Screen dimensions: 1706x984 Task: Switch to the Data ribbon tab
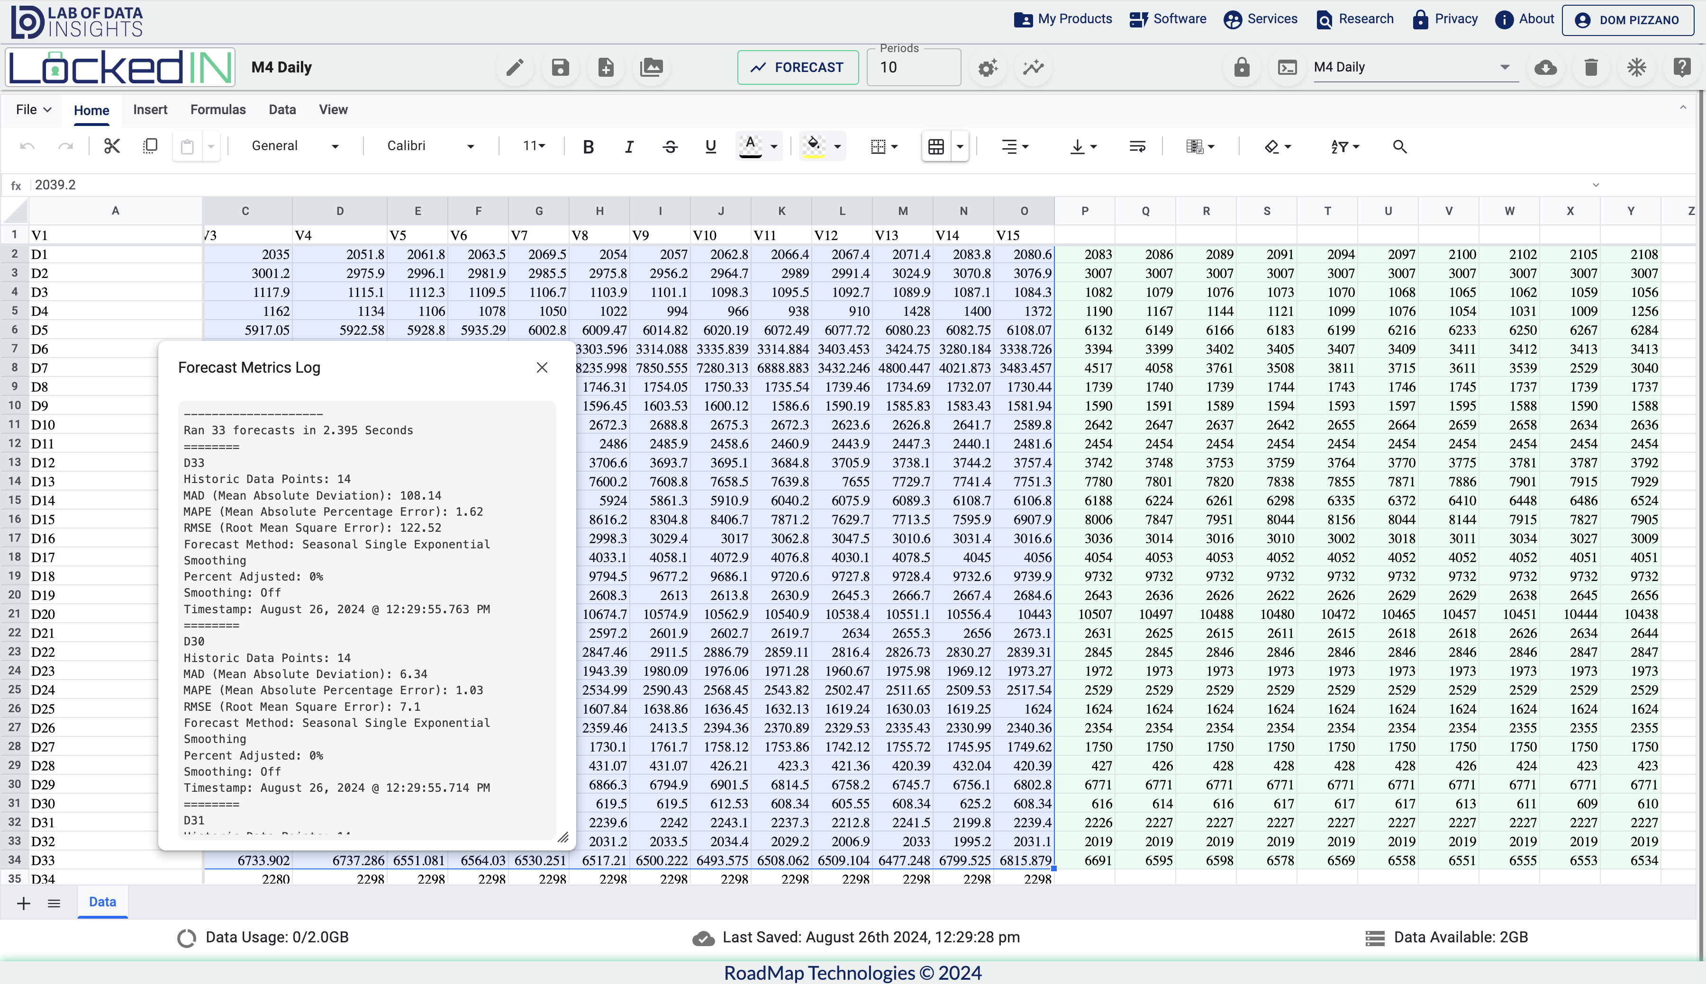coord(282,109)
